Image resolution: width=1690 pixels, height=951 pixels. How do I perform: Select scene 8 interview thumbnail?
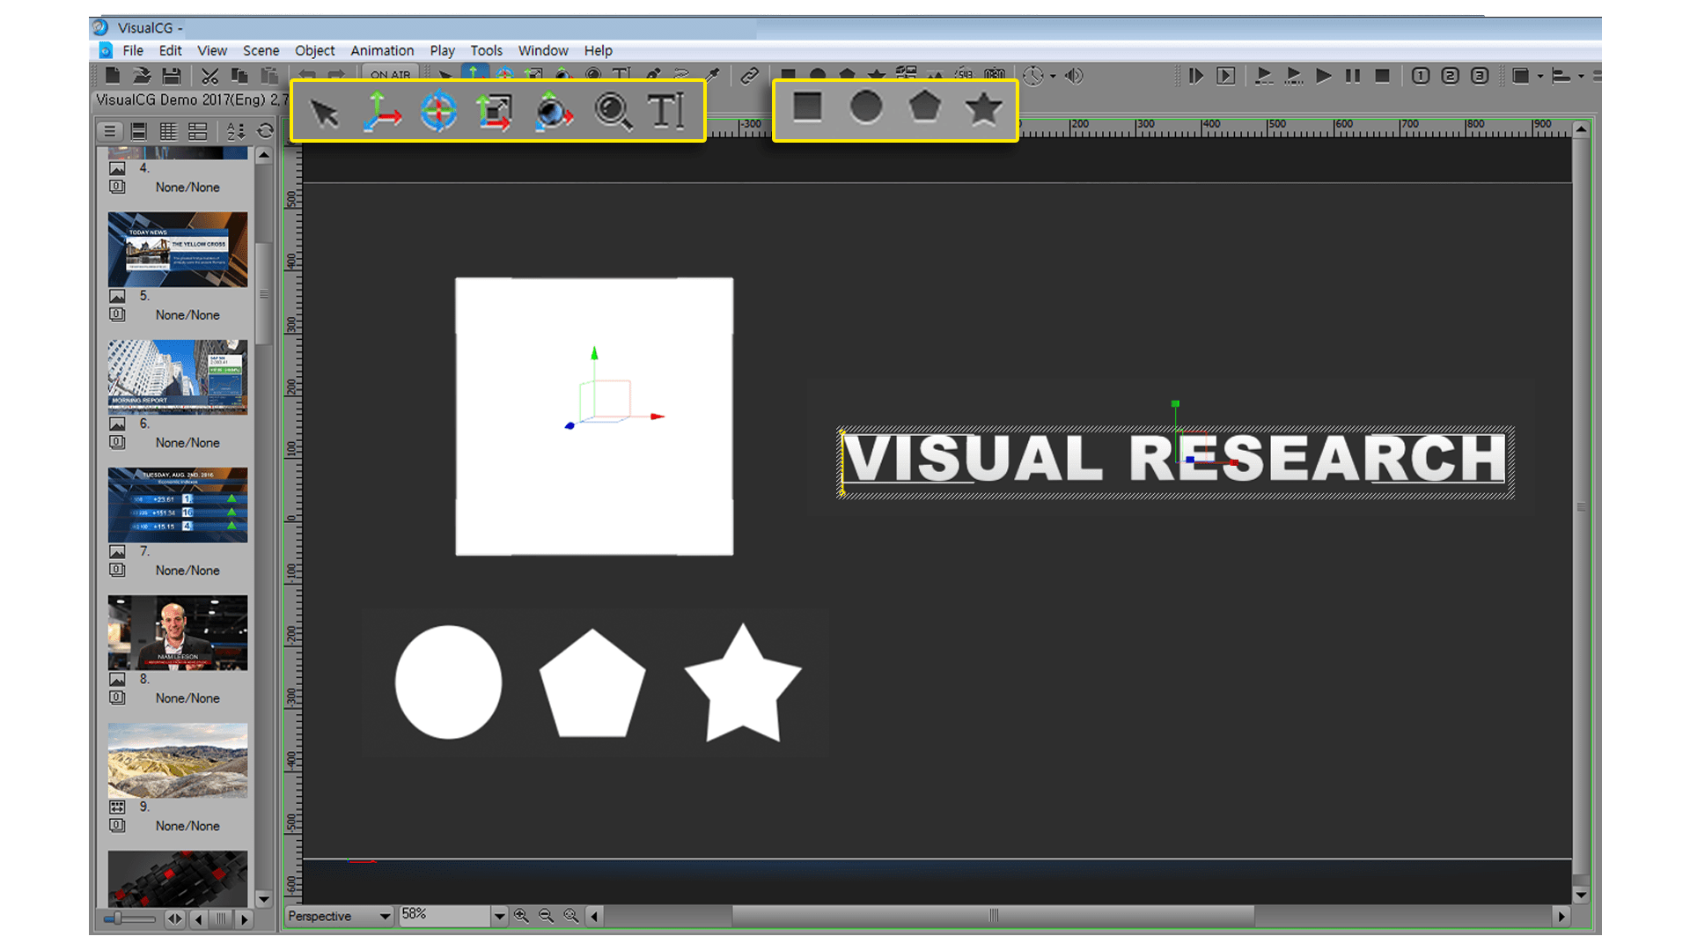[x=177, y=632]
